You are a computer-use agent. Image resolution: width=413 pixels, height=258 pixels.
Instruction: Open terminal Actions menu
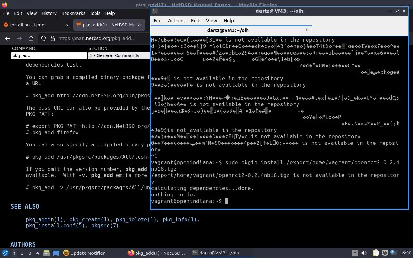pos(176,20)
